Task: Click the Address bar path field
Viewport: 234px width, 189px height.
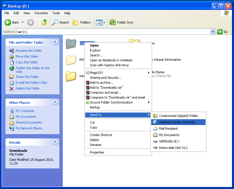Action: (x=116, y=32)
